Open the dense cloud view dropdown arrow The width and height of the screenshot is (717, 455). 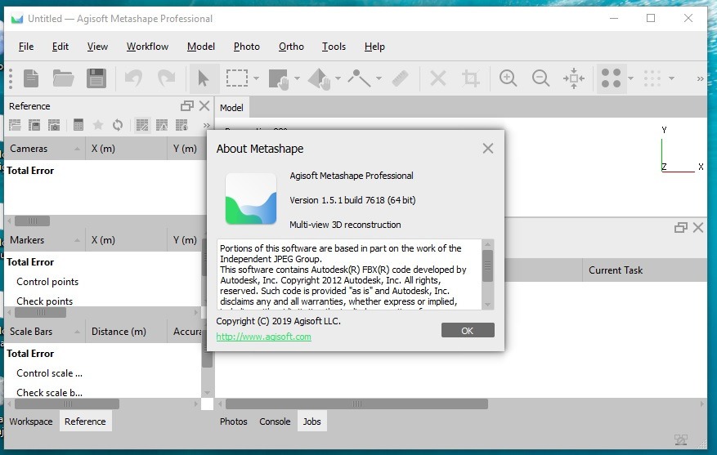(x=671, y=78)
